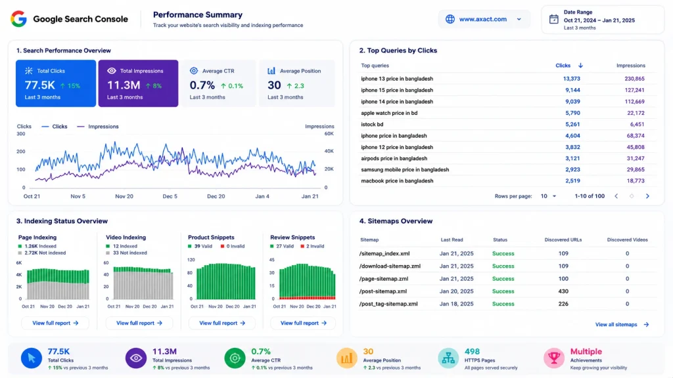
Task: Select query 'samsung mobile price in bangladesh'
Action: tap(405, 170)
